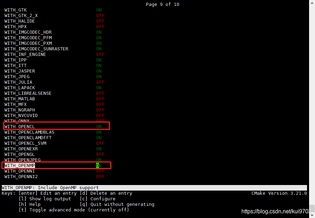Click the OFF value of WITH_MATLAB
315x218 pixels.
[x=100, y=99]
